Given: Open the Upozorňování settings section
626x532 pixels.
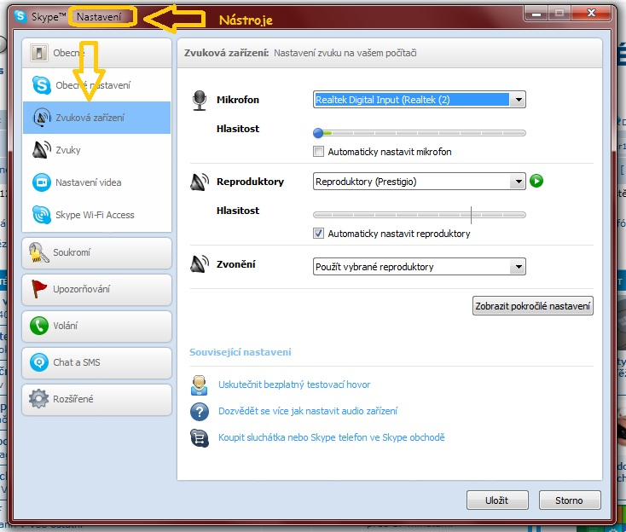Looking at the screenshot, I should pos(96,289).
